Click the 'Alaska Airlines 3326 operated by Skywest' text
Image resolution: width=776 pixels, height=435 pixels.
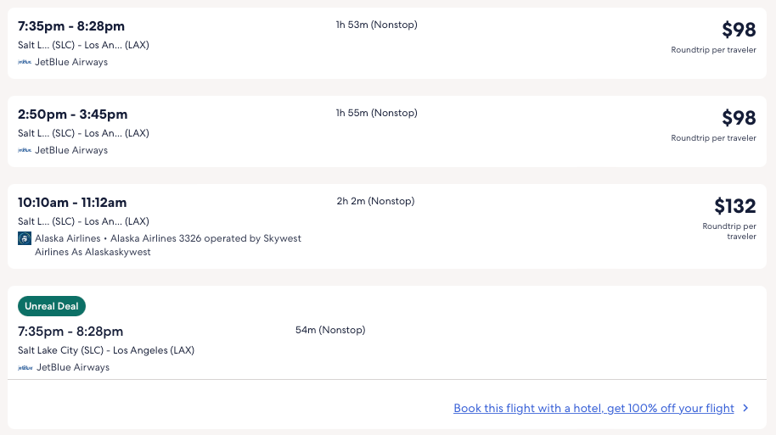(205, 238)
